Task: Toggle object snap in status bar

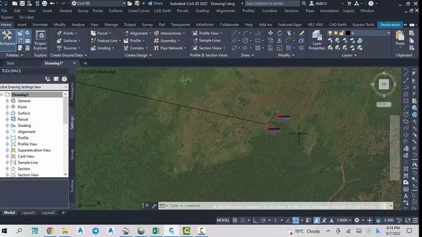Action: (296, 221)
